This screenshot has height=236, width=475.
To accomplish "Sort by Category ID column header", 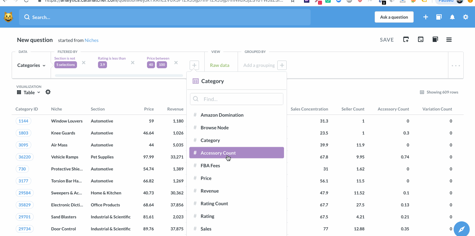I will pyautogui.click(x=27, y=109).
